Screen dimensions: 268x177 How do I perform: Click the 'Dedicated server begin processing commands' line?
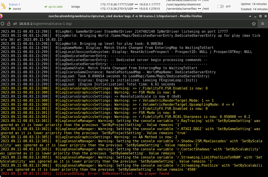103,60
